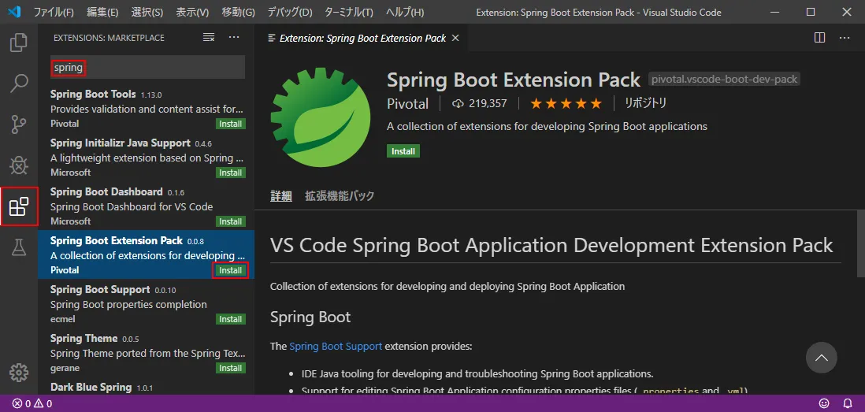
Task: Open the Test flask icon view
Action: 19,247
